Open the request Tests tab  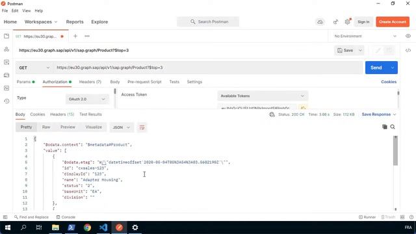click(174, 82)
